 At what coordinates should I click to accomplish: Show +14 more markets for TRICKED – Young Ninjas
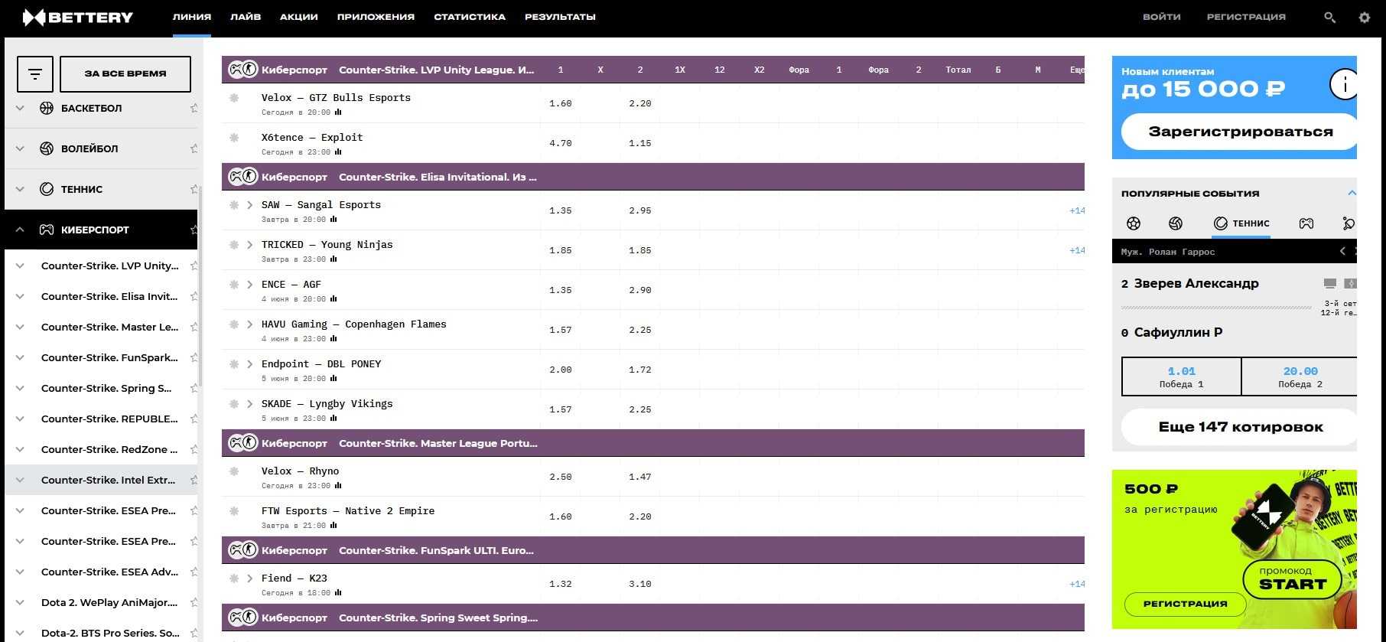pyautogui.click(x=1077, y=250)
